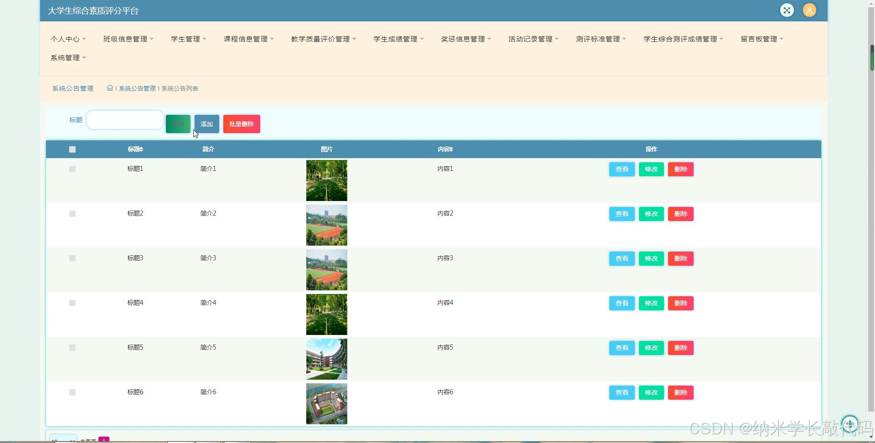
Task: Click 查看 for row 标题6
Action: 622,392
